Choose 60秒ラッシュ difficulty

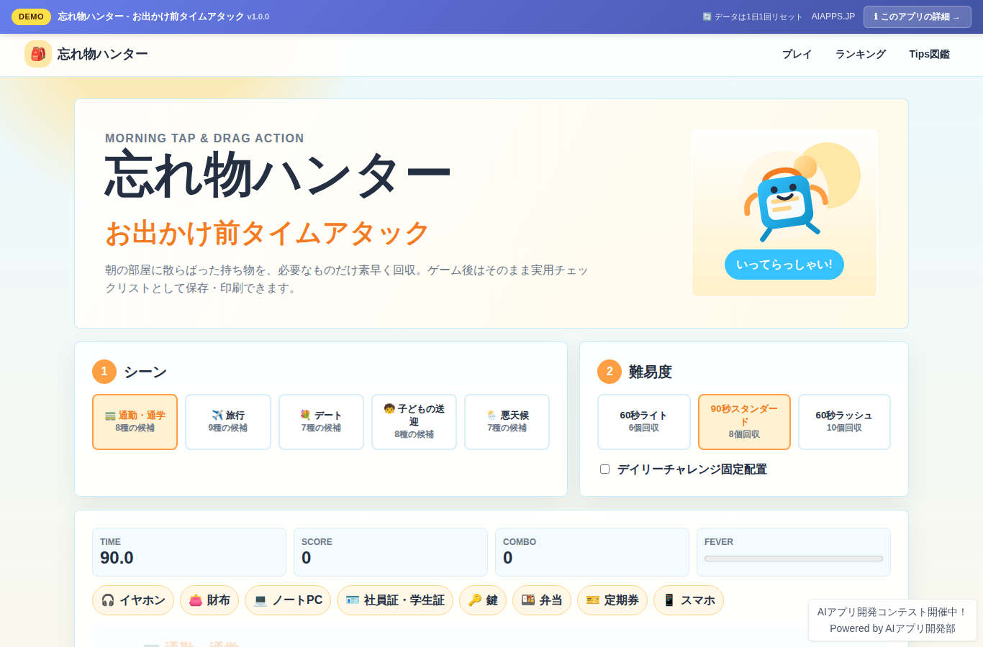(x=844, y=422)
